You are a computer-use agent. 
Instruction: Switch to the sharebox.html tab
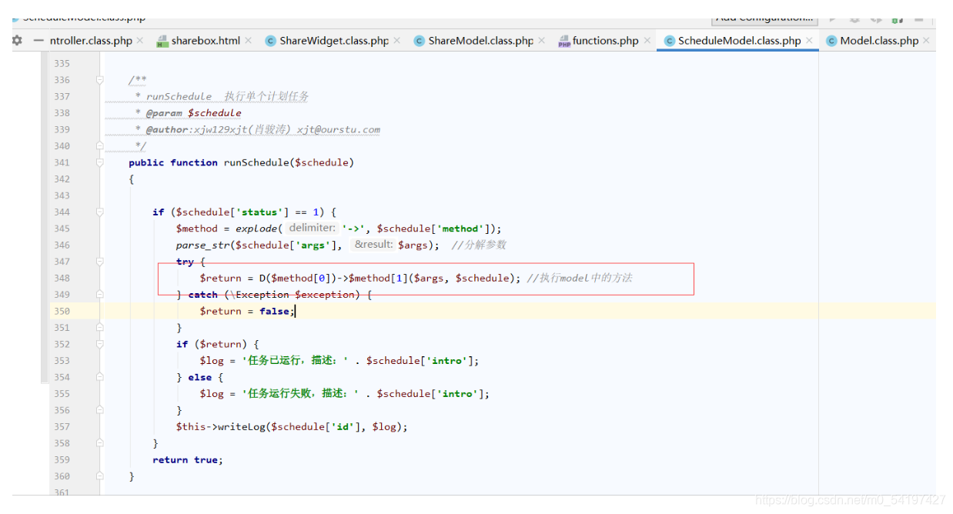[206, 41]
